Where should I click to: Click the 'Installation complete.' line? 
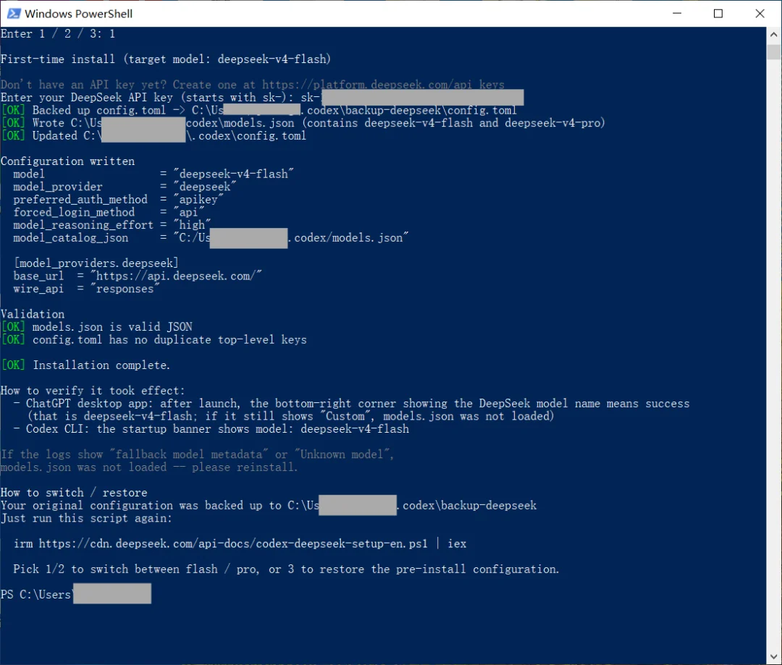tap(85, 365)
